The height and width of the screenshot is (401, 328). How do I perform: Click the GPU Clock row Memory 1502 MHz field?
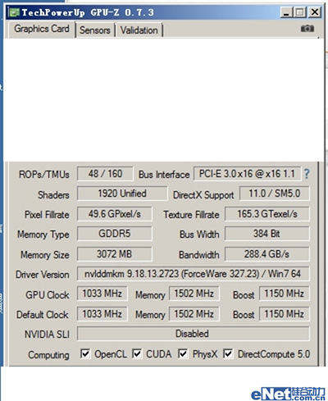(194, 294)
